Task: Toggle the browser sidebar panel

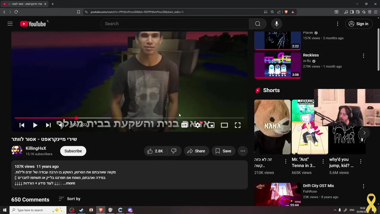Action: (352, 12)
